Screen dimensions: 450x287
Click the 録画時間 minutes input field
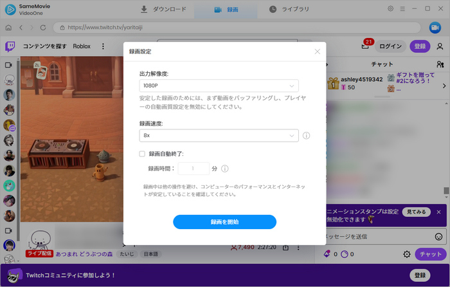pyautogui.click(x=194, y=169)
